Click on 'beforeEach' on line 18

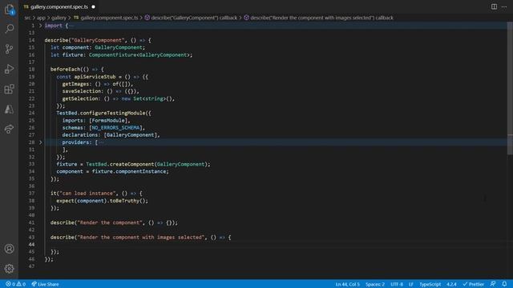pos(65,70)
